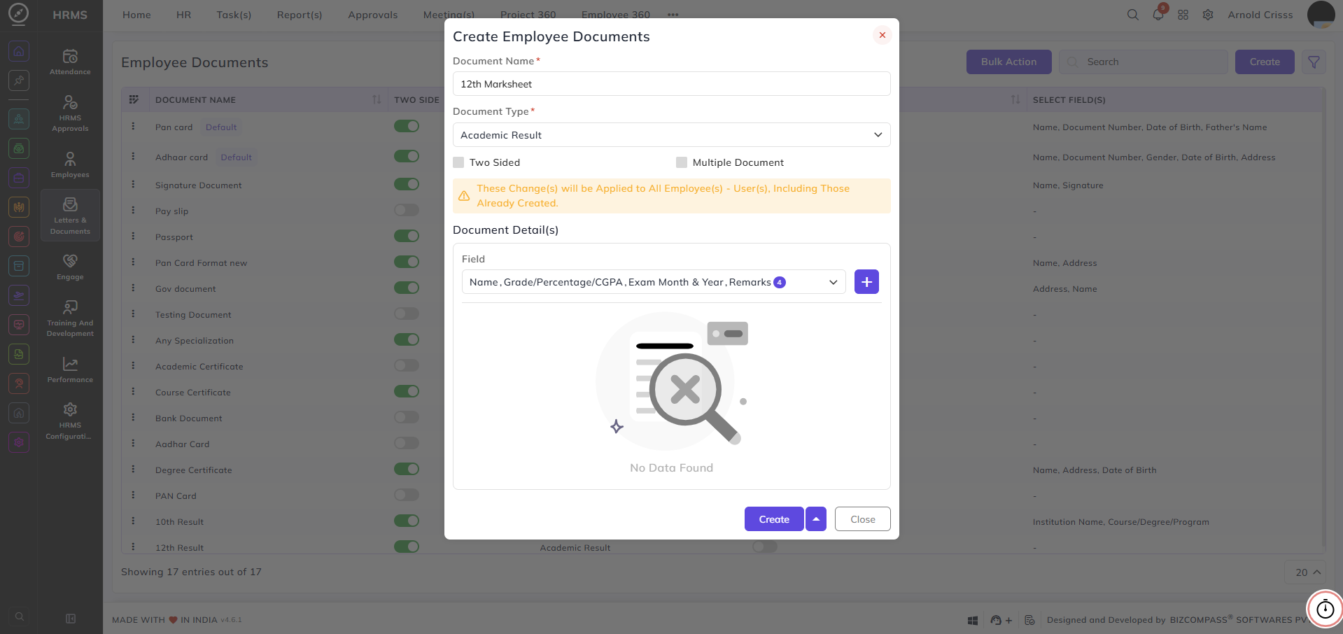
Task: Open Letters & Documents sidebar icon
Action: 70,204
